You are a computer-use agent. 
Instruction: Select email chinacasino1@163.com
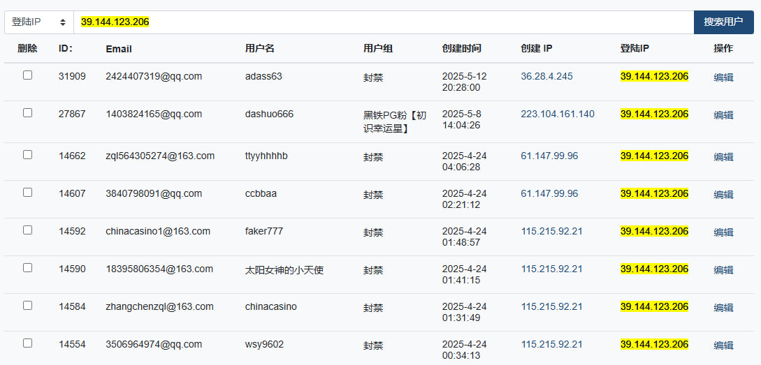click(158, 232)
